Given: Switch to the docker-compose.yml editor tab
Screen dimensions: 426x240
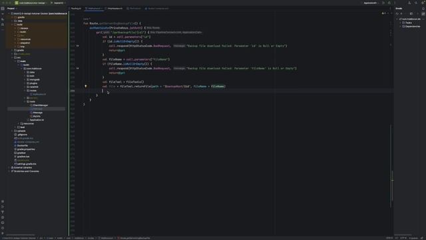Looking at the screenshot, I should (157, 9).
